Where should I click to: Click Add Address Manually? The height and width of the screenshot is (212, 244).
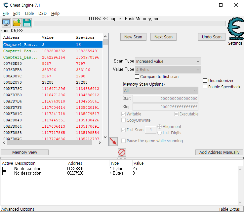coord(219,152)
